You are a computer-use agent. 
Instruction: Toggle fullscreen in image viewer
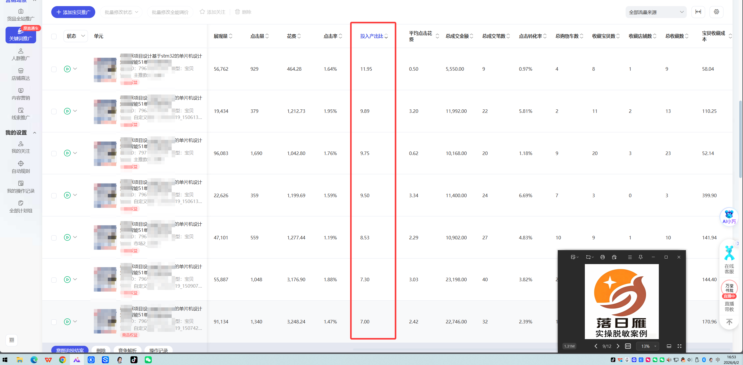point(680,346)
